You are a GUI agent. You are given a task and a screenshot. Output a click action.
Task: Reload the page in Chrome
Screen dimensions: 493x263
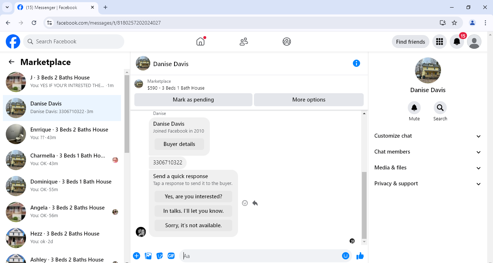(34, 23)
